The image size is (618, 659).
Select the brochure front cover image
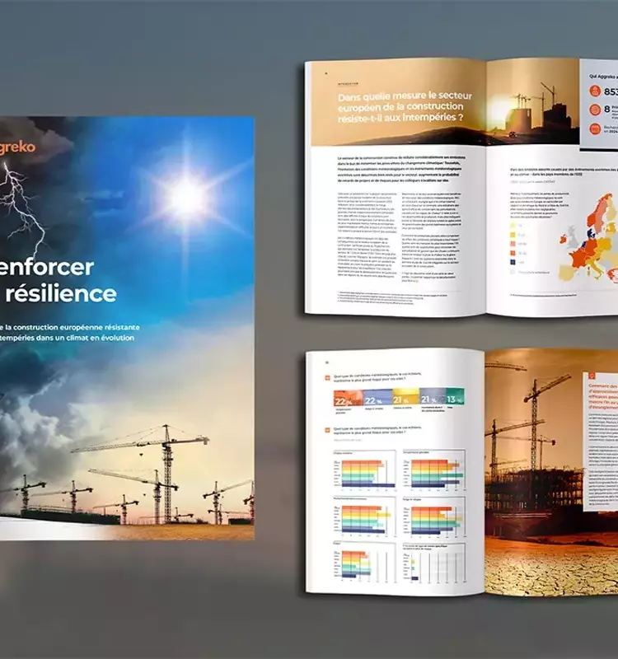pos(127,328)
